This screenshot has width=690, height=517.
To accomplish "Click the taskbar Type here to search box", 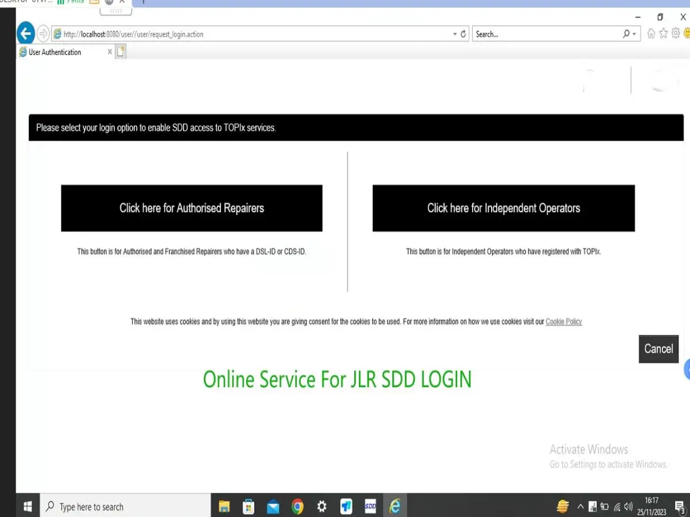I will [x=125, y=507].
